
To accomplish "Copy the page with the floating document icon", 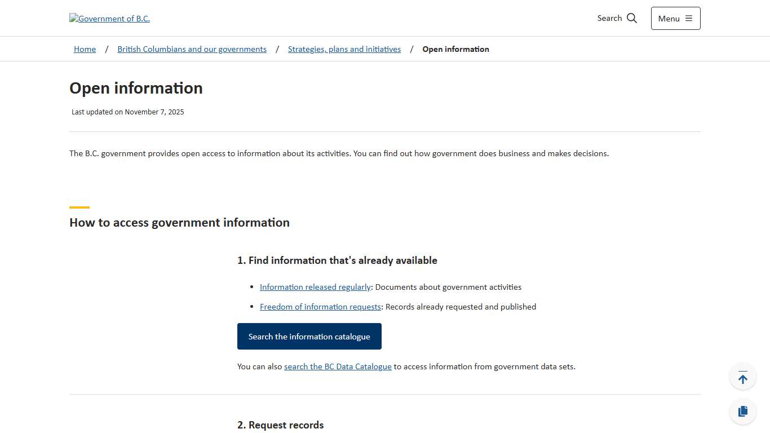I will tap(742, 411).
